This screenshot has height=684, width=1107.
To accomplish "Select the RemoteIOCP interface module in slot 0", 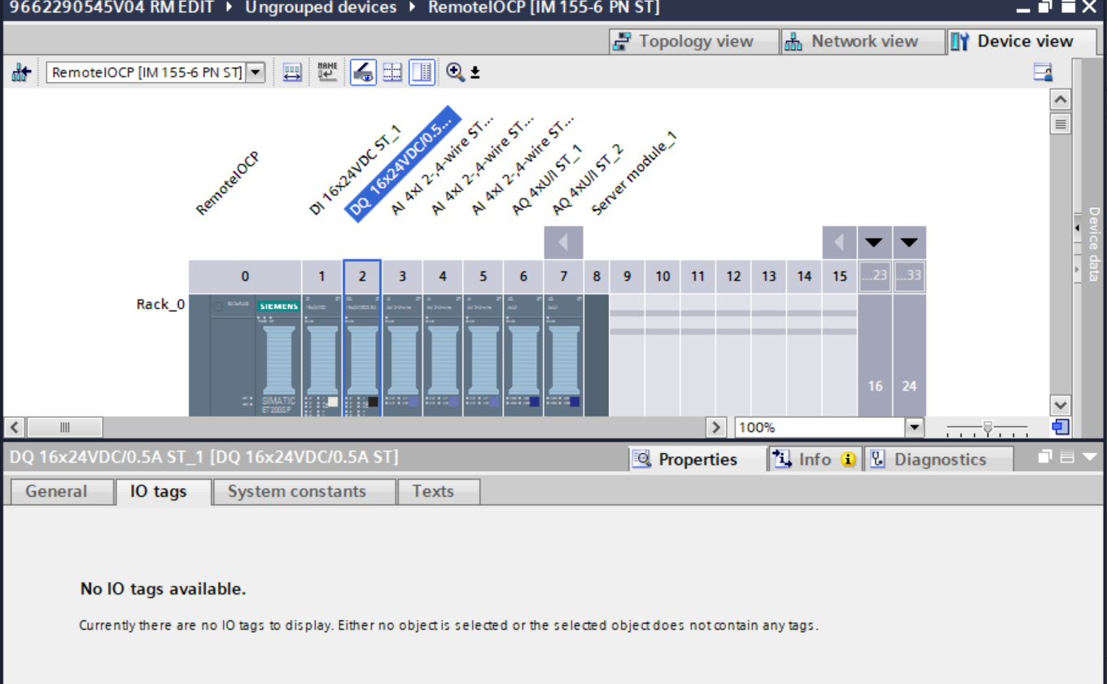I will click(245, 355).
